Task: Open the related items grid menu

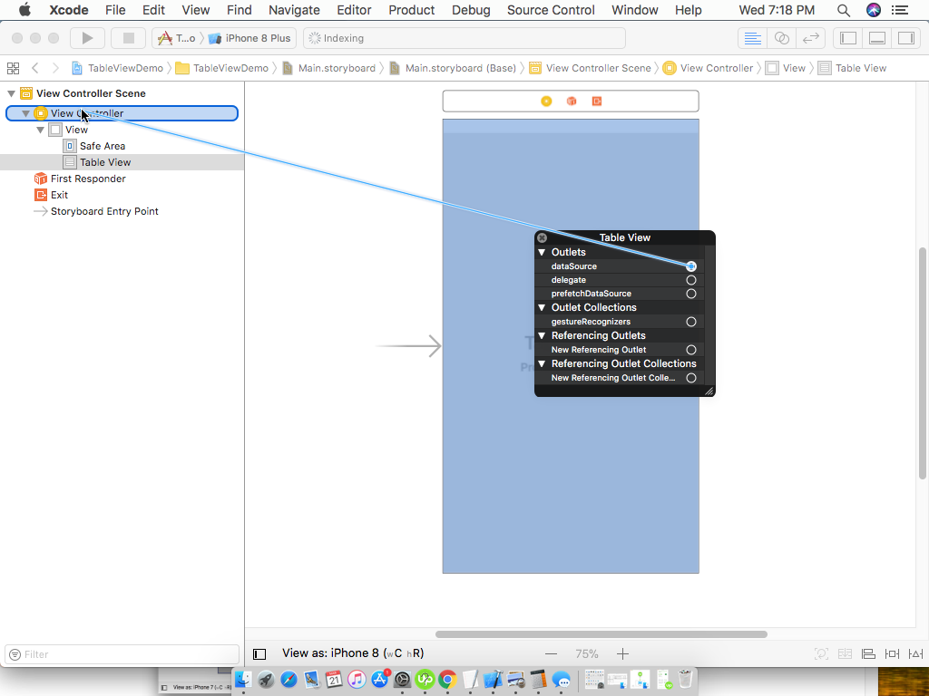Action: (13, 68)
